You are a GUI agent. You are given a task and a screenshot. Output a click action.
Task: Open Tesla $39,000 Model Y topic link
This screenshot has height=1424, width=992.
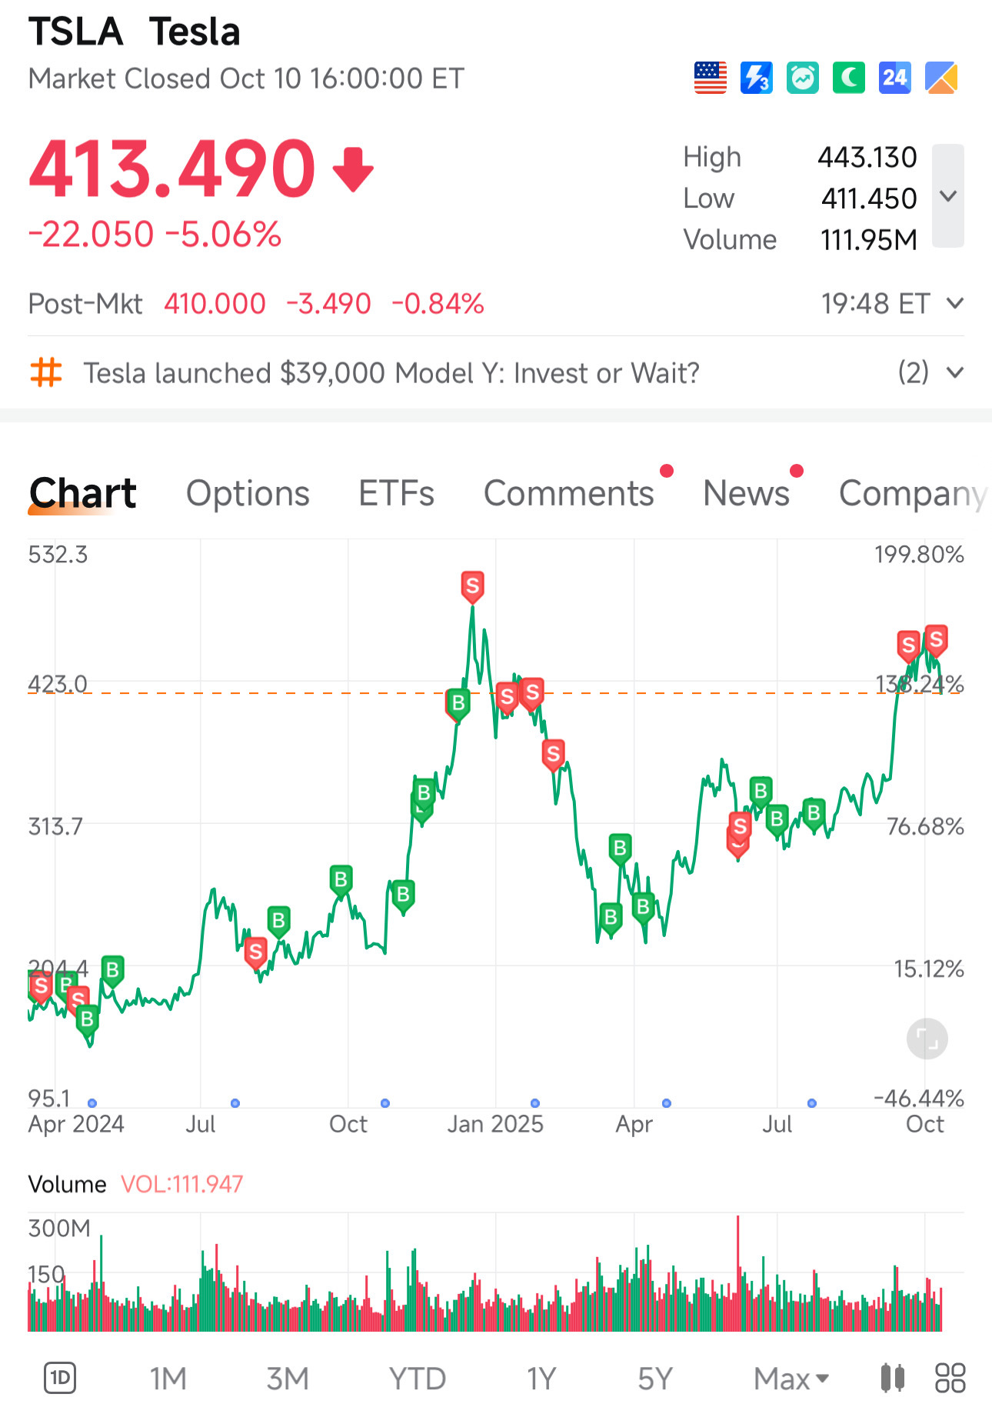[x=391, y=373]
